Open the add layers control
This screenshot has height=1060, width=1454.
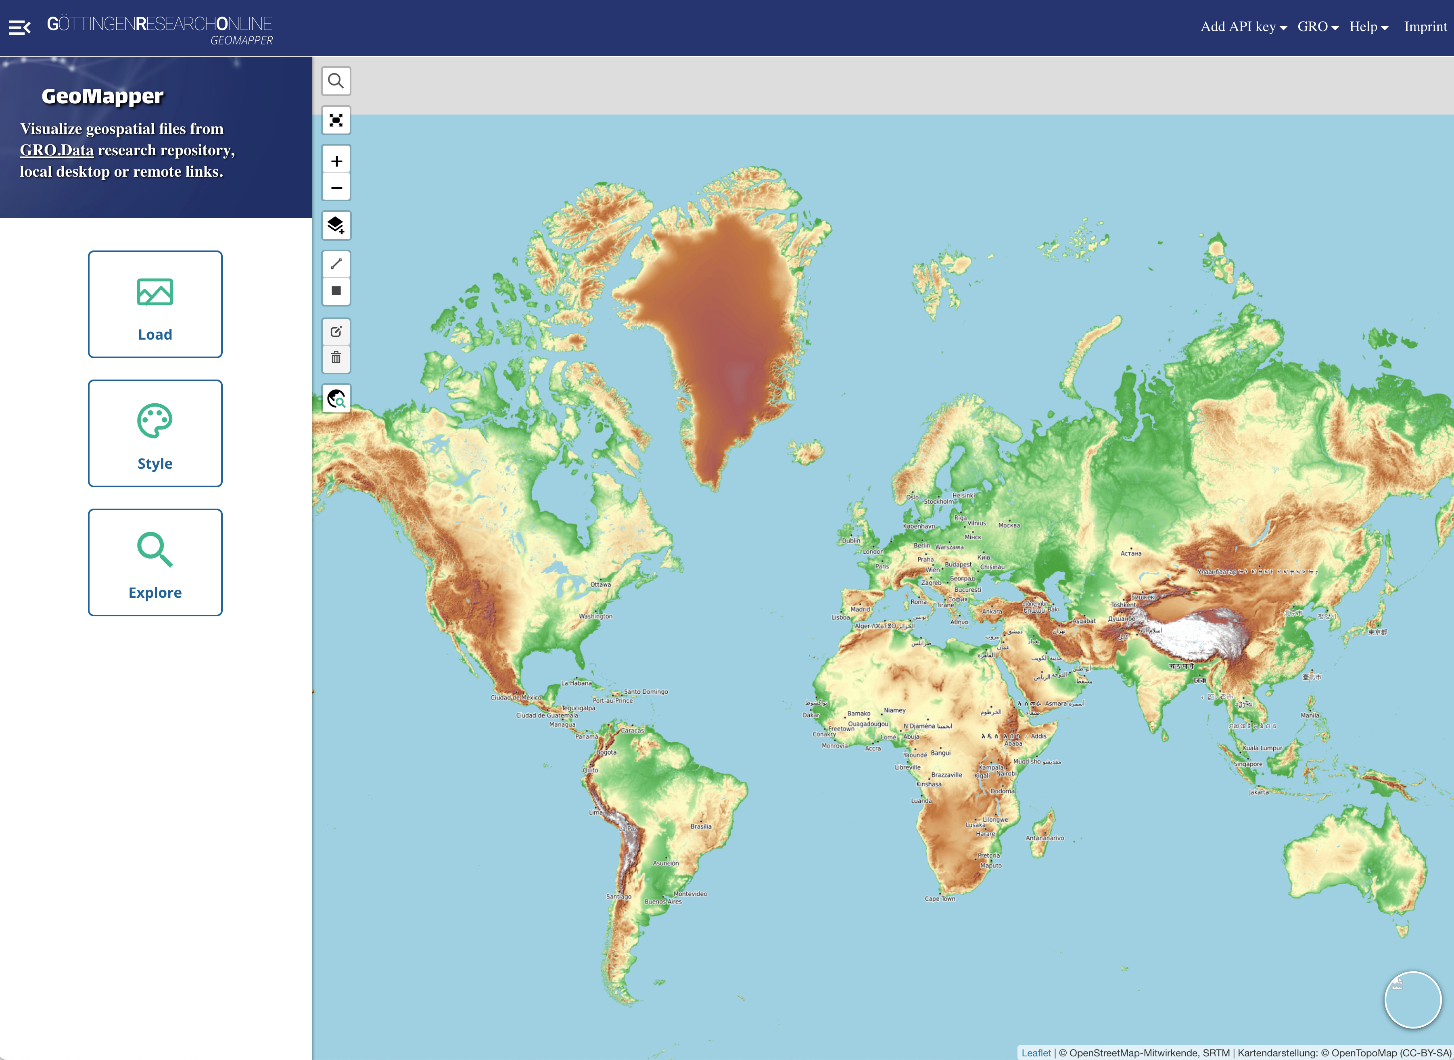(336, 225)
